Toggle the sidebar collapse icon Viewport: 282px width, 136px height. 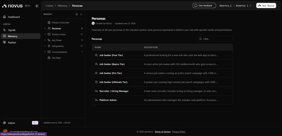point(37,6)
